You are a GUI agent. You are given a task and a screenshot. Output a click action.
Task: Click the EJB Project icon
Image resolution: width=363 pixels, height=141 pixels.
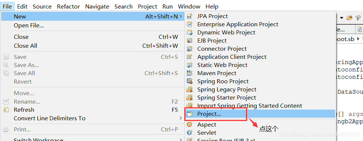189,41
